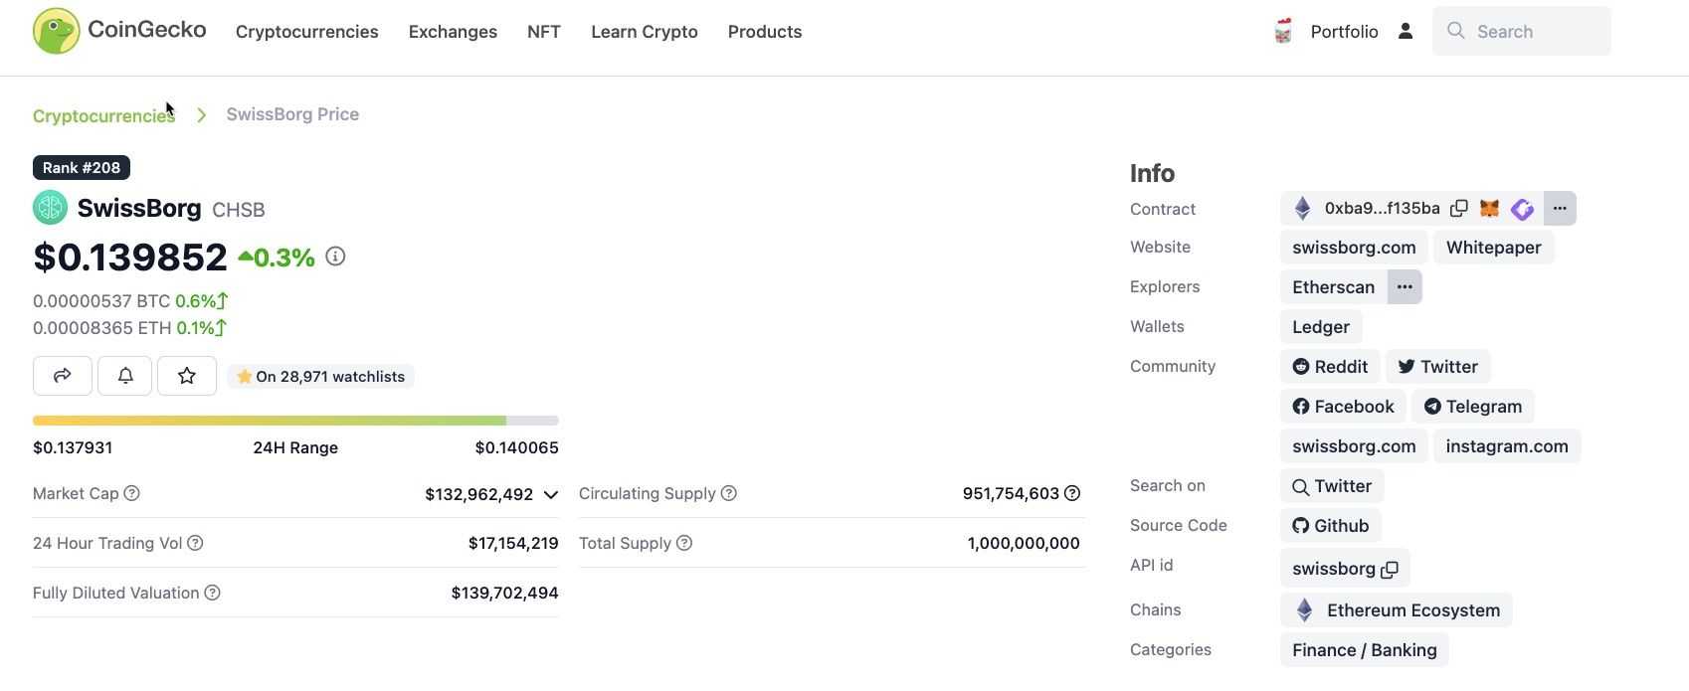Set a price alert bell
The width and height of the screenshot is (1689, 691).
pyautogui.click(x=125, y=376)
